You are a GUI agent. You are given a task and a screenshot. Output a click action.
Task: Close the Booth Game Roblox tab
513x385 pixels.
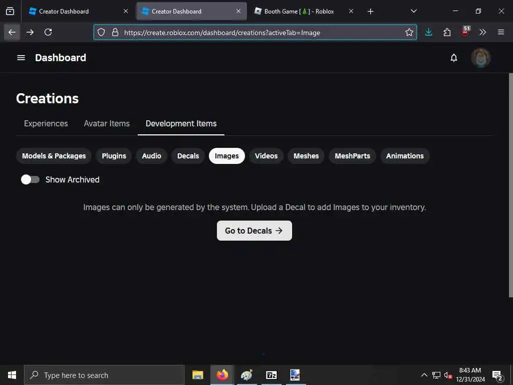tap(351, 11)
